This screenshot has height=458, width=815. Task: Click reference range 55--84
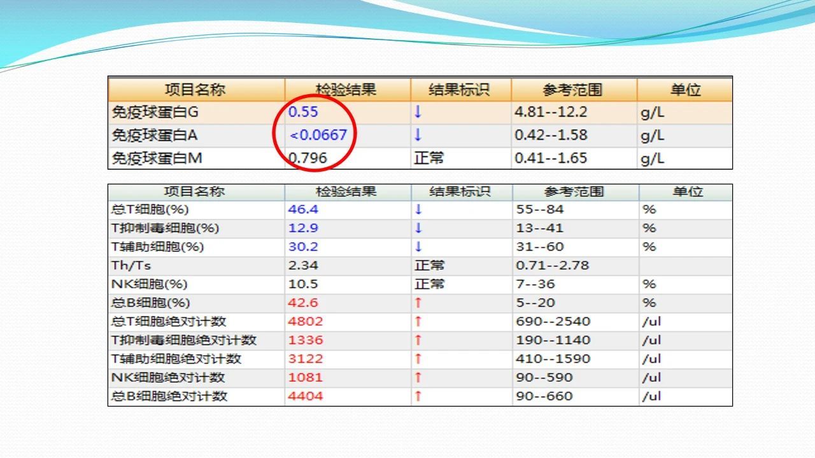pos(539,209)
